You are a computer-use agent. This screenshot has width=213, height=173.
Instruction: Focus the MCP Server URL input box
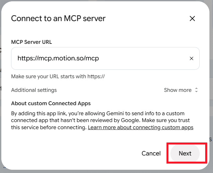click(105, 58)
